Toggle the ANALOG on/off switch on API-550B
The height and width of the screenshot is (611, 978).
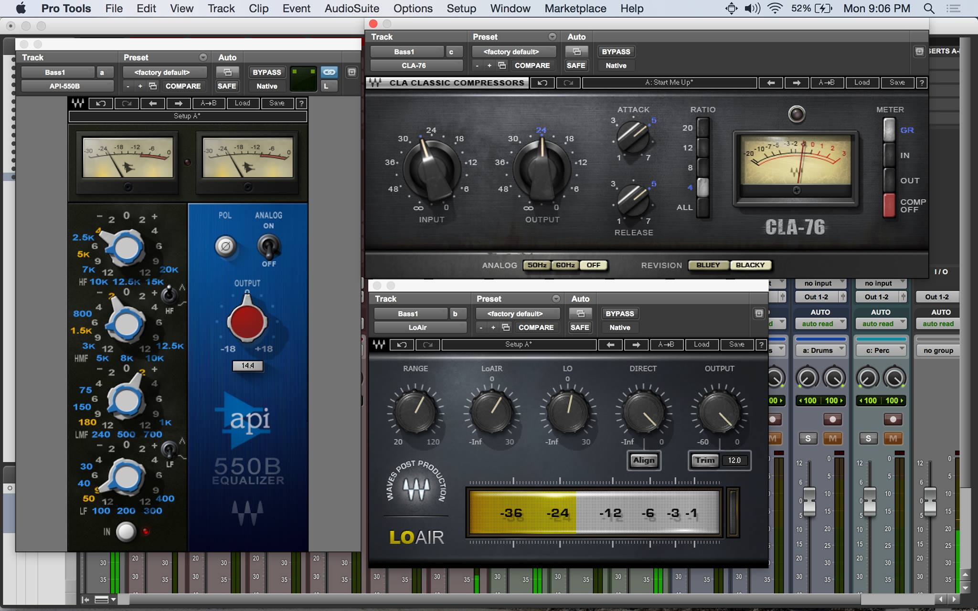click(268, 245)
